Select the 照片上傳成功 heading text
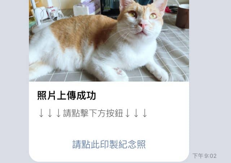The width and height of the screenshot is (231, 163). pyautogui.click(x=66, y=95)
